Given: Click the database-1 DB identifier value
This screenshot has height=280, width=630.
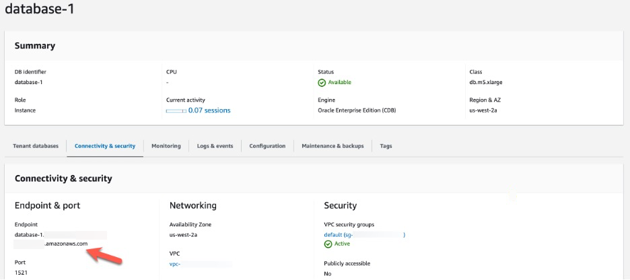Looking at the screenshot, I should coord(30,83).
